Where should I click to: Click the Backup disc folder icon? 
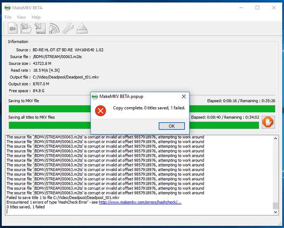[26, 28]
